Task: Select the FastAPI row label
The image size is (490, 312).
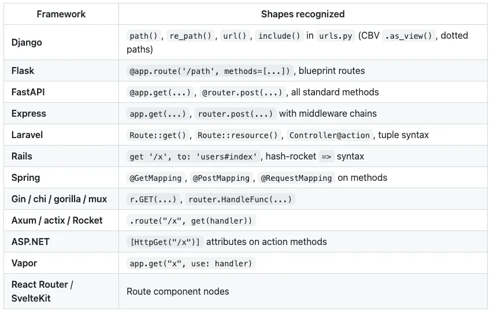Action: [x=28, y=92]
